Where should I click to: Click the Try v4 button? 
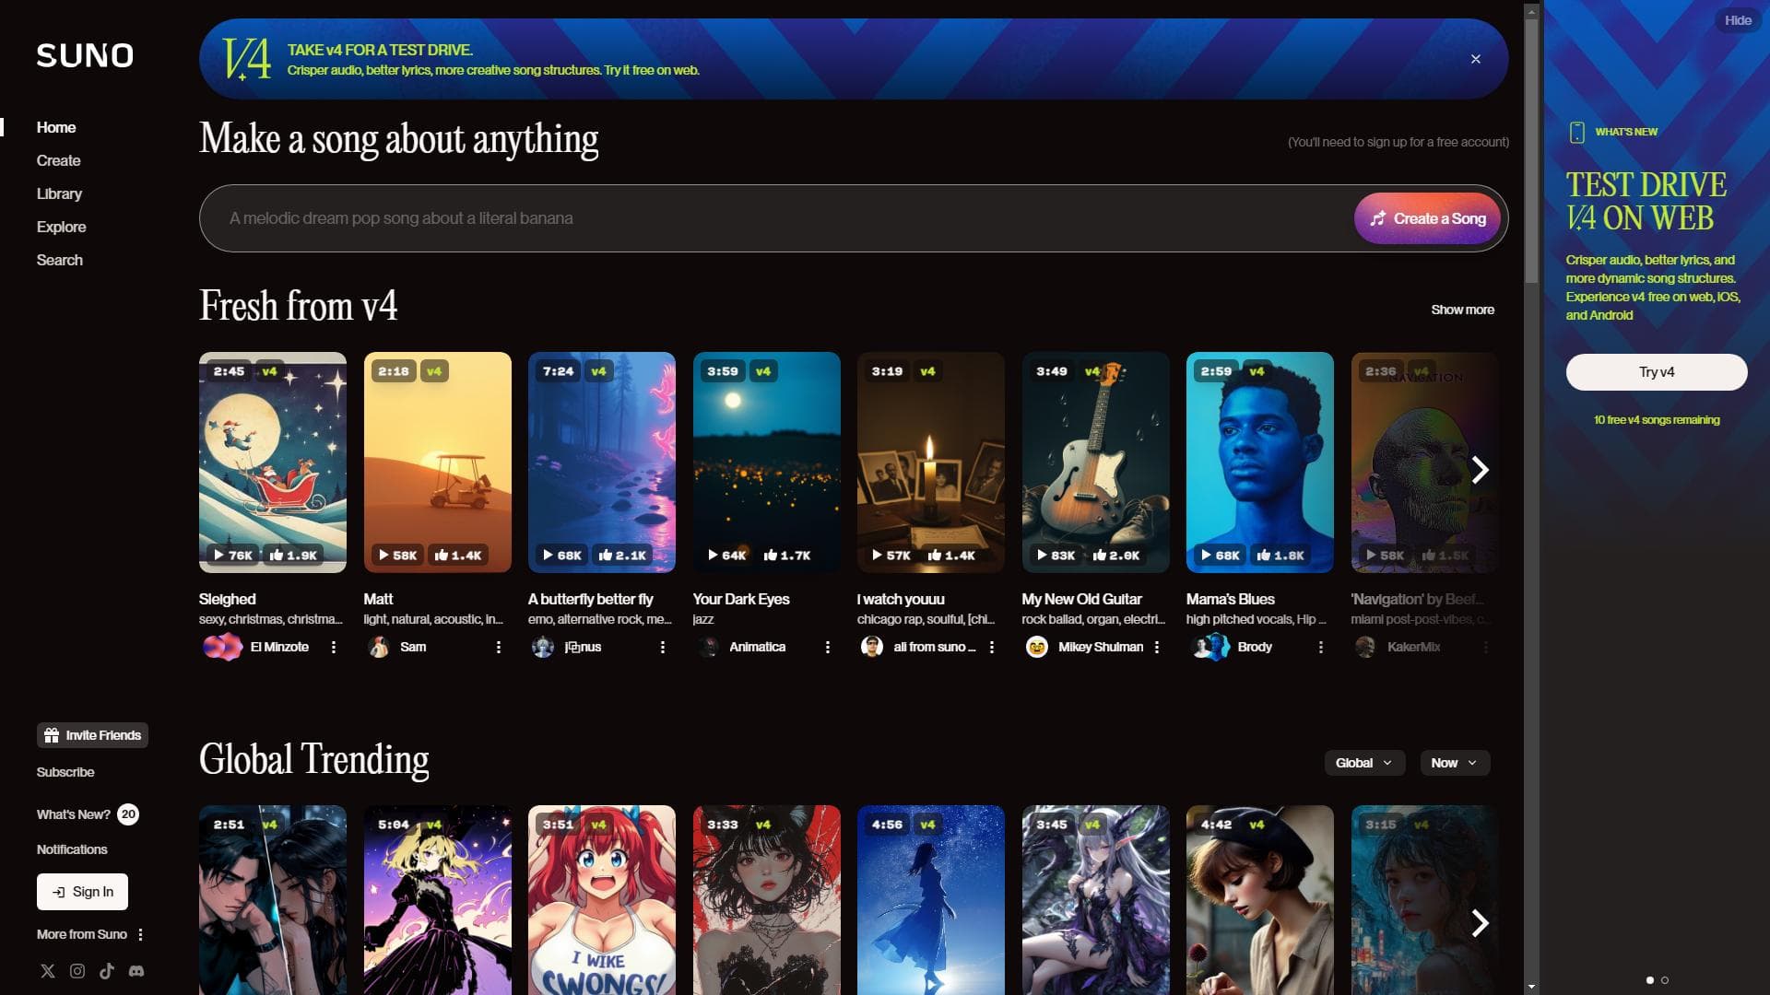pyautogui.click(x=1657, y=372)
